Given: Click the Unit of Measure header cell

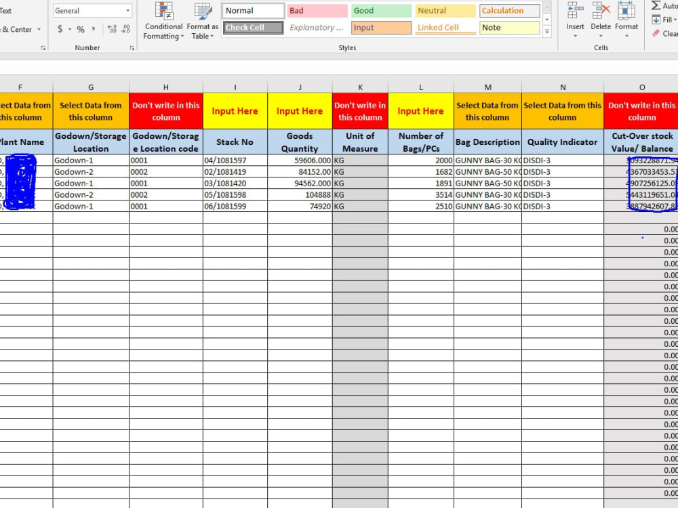Looking at the screenshot, I should pyautogui.click(x=360, y=142).
